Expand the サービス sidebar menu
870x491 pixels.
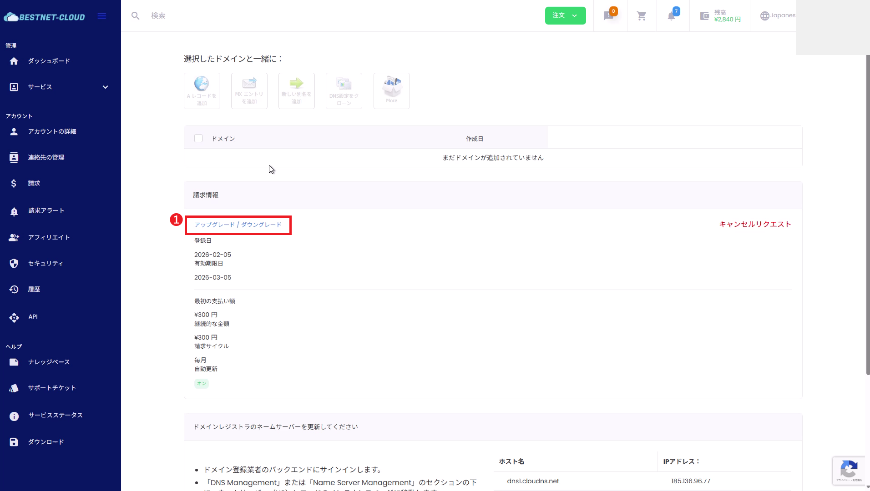pyautogui.click(x=59, y=87)
